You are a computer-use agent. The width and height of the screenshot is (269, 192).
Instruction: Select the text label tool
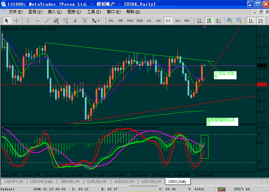[x=84, y=21]
